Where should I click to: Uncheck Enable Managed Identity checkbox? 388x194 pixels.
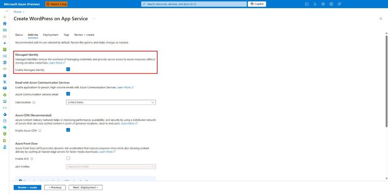click(68, 69)
